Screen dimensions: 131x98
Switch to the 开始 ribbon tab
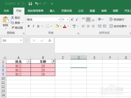point(19,11)
